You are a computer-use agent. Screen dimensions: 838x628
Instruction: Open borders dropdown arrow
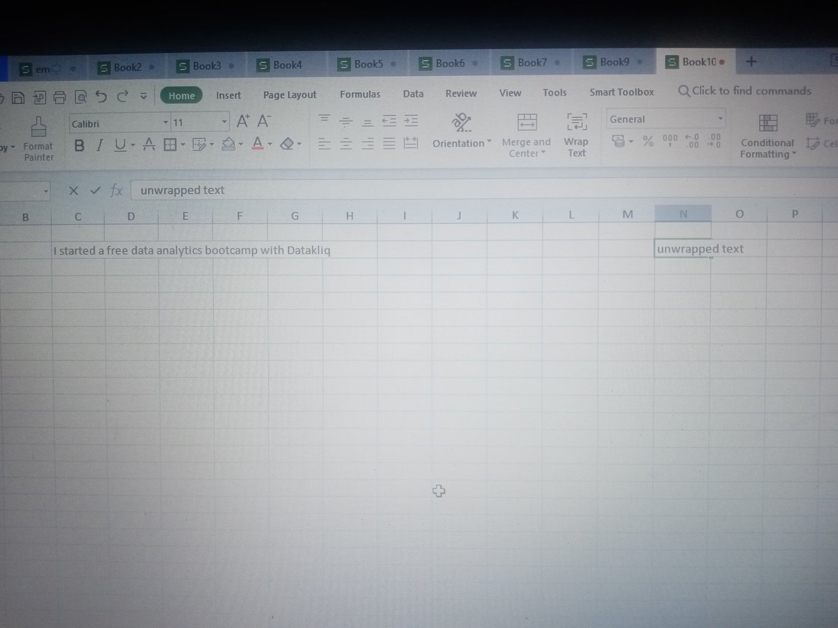tap(183, 144)
